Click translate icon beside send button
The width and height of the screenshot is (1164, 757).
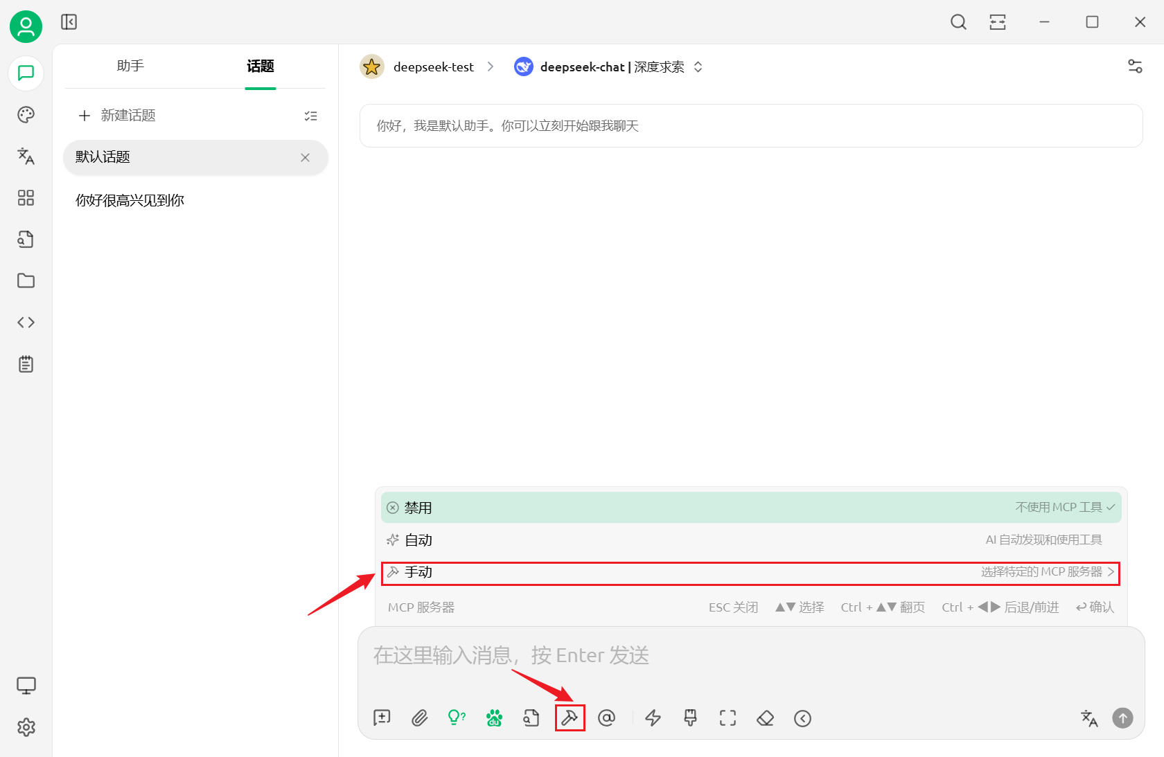pos(1089,718)
